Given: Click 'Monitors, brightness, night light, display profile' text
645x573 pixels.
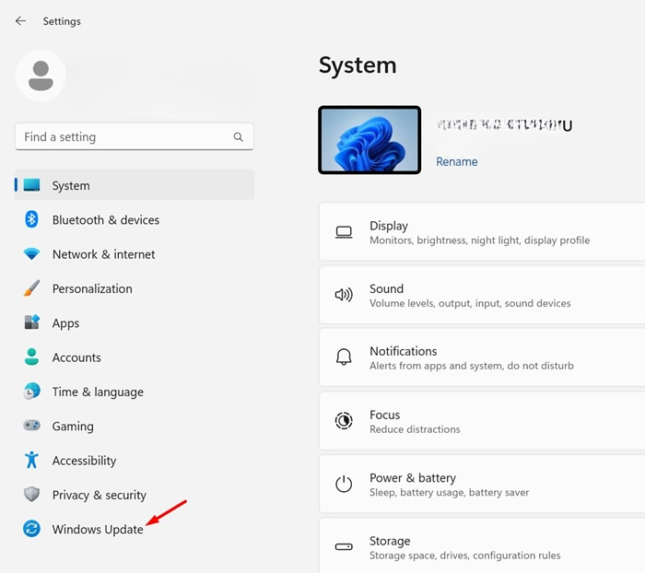Looking at the screenshot, I should (480, 240).
